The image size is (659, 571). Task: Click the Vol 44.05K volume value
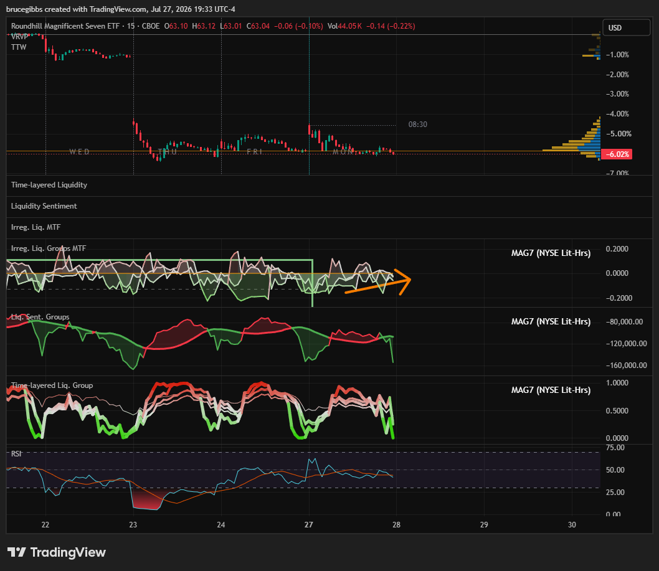344,26
